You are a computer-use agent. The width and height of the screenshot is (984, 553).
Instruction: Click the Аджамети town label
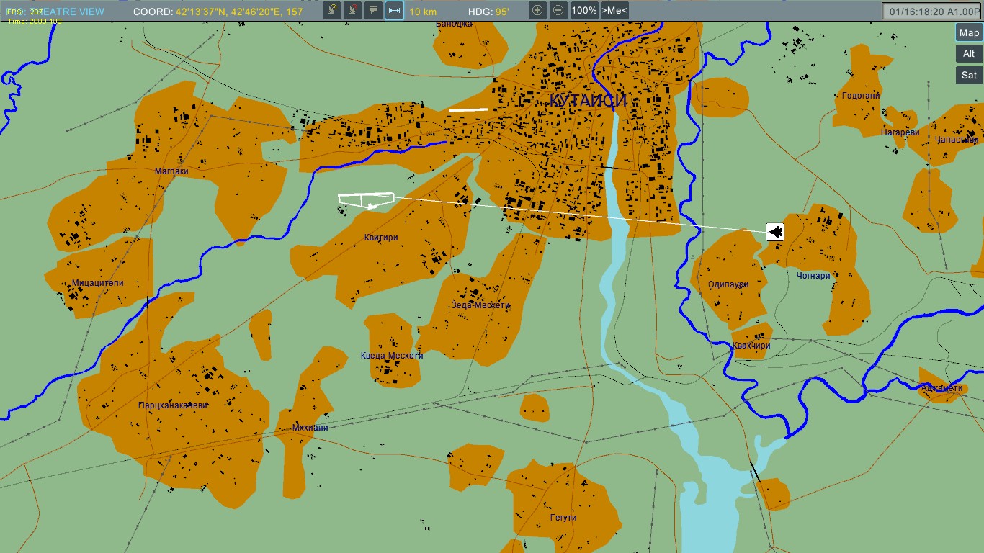click(x=941, y=388)
